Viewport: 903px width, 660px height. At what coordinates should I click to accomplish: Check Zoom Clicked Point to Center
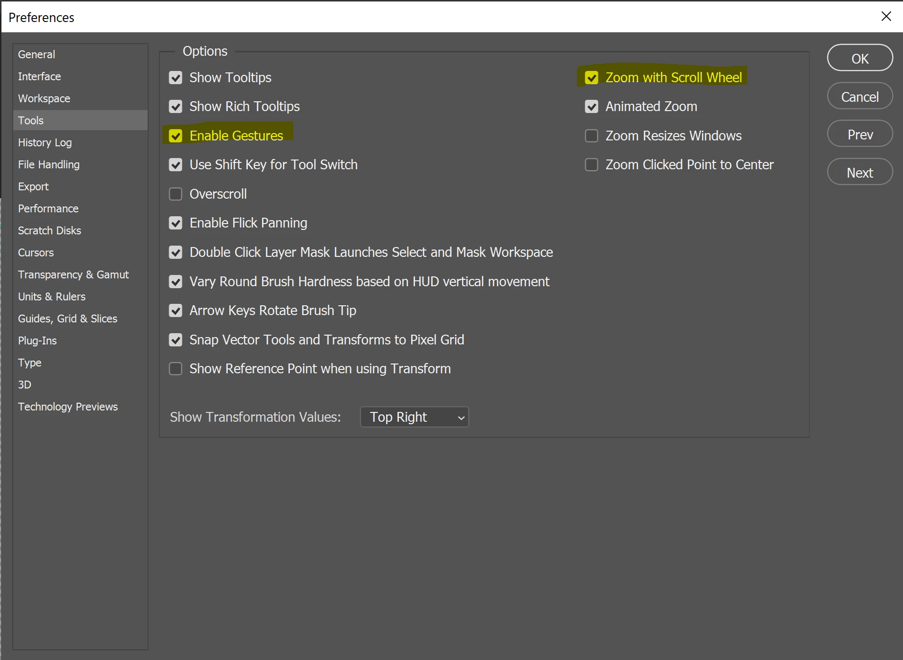592,165
